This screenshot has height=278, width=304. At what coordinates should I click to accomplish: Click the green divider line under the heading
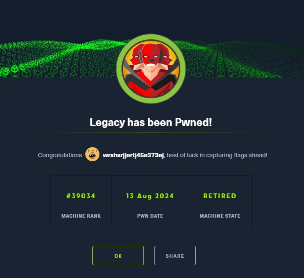[152, 133]
